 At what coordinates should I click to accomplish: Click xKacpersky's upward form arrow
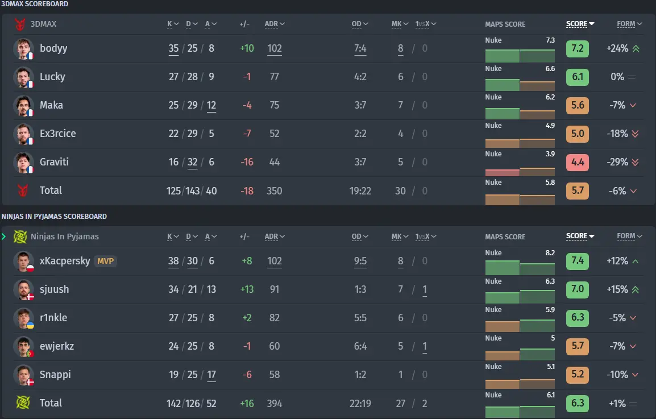636,261
